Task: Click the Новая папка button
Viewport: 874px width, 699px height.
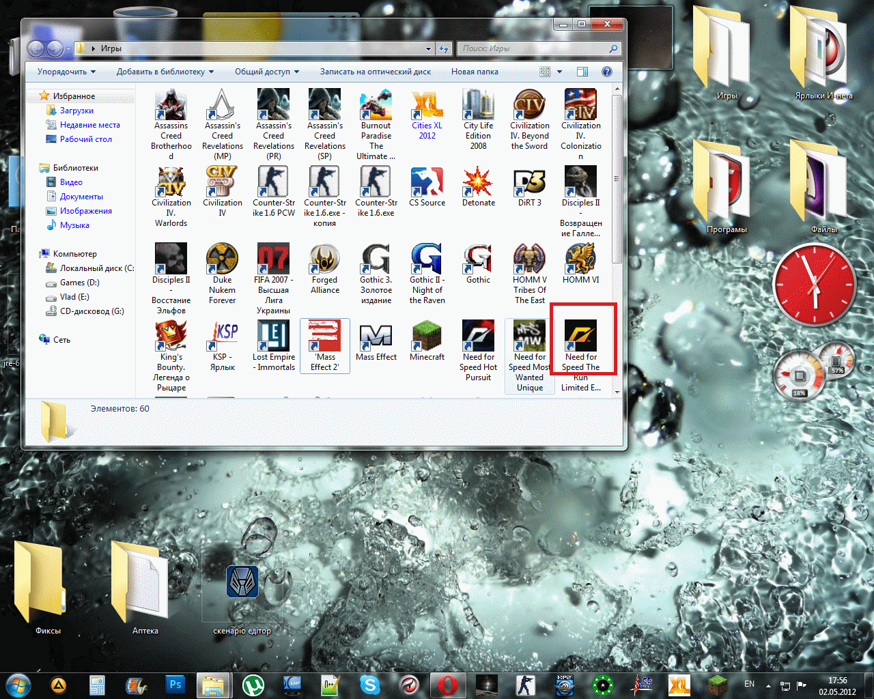Action: pyautogui.click(x=475, y=72)
